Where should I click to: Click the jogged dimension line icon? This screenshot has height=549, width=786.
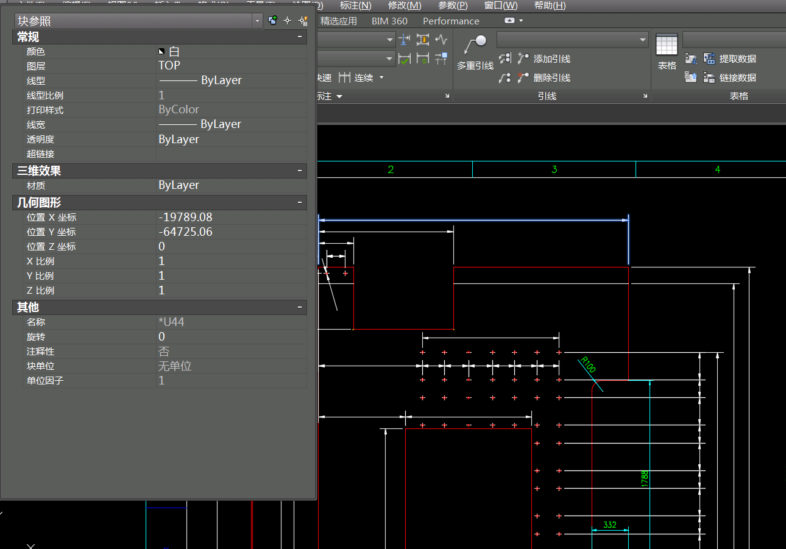[441, 40]
